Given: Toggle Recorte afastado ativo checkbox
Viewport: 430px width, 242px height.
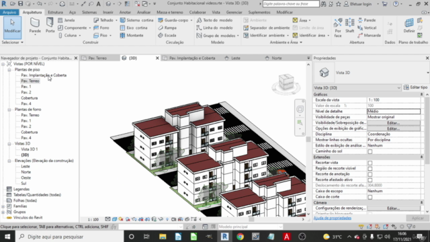Looking at the screenshot, I should [x=370, y=180].
